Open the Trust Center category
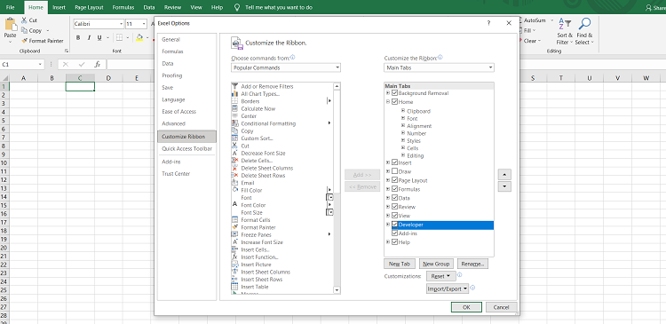666x324 pixels. pyautogui.click(x=186, y=174)
